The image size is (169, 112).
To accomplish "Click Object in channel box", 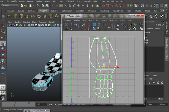I will click(x=150, y=29).
